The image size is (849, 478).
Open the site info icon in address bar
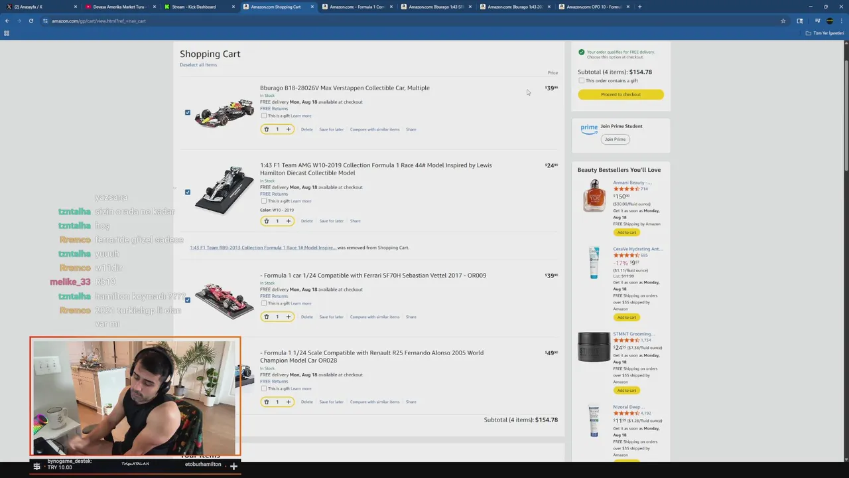(45, 21)
